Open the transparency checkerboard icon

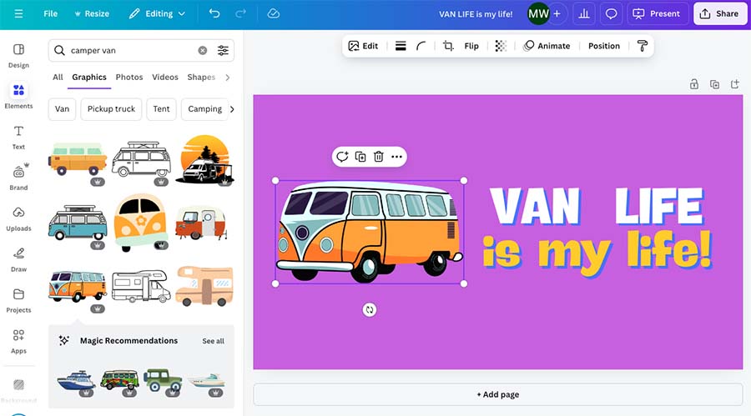[x=501, y=46]
